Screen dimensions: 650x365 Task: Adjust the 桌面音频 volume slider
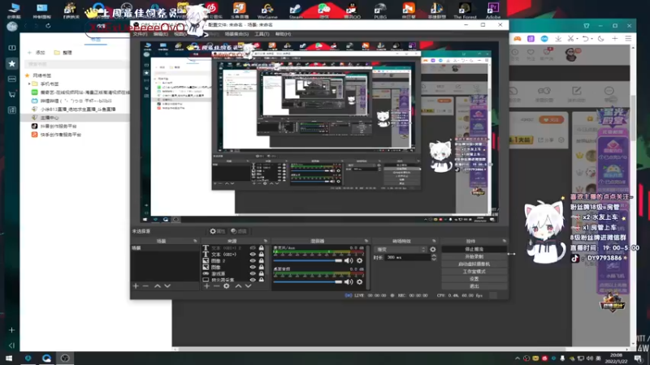point(308,281)
